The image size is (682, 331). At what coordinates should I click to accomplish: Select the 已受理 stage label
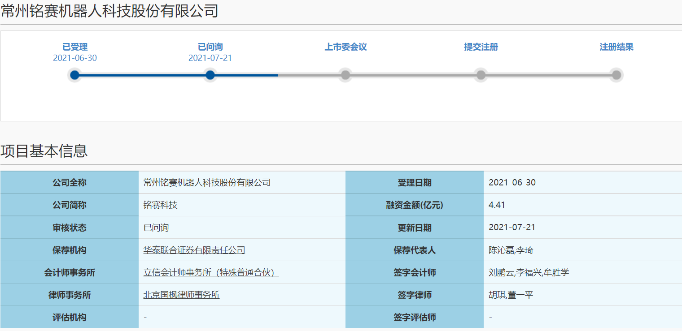click(75, 47)
